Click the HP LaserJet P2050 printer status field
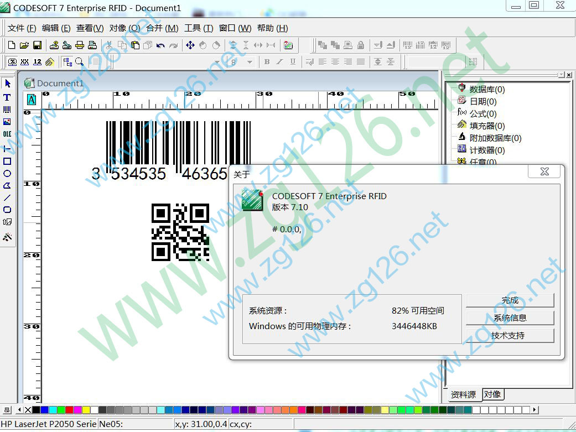The image size is (576, 432). coord(49,424)
